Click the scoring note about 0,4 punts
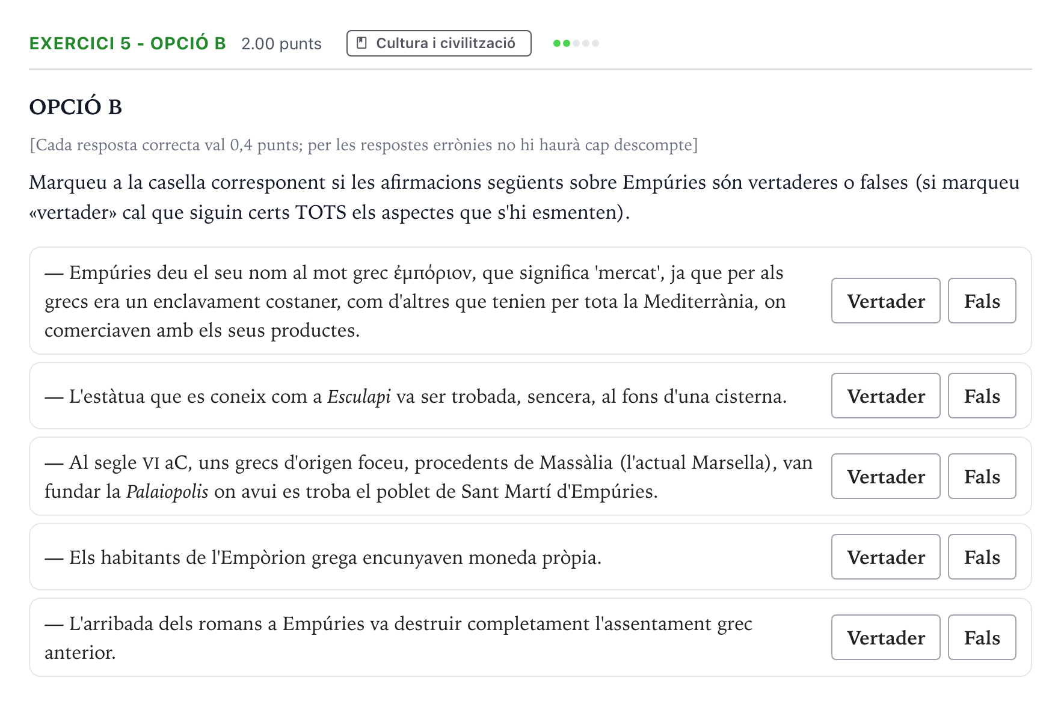Viewport: 1061px width, 707px height. click(363, 145)
